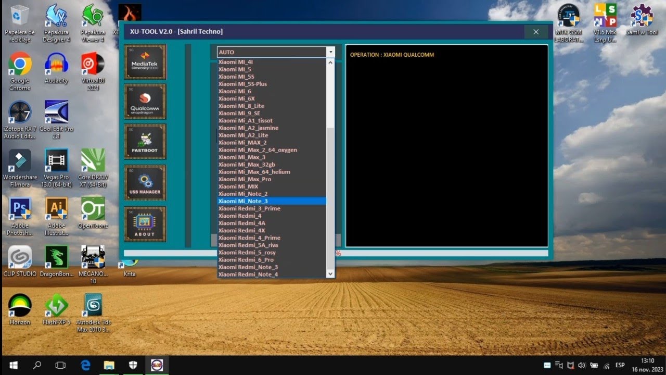Open the FASTBOOT panel icon
Screen dimensions: 666x375
[x=145, y=142]
